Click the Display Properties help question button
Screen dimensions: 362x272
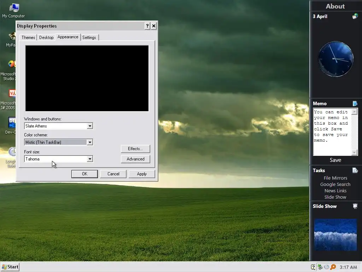pyautogui.click(x=147, y=26)
